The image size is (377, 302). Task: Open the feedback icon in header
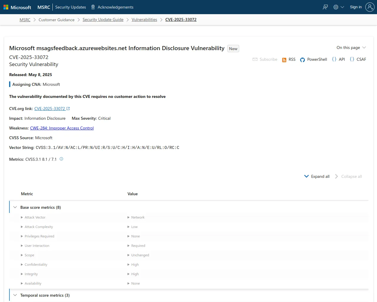tap(325, 7)
